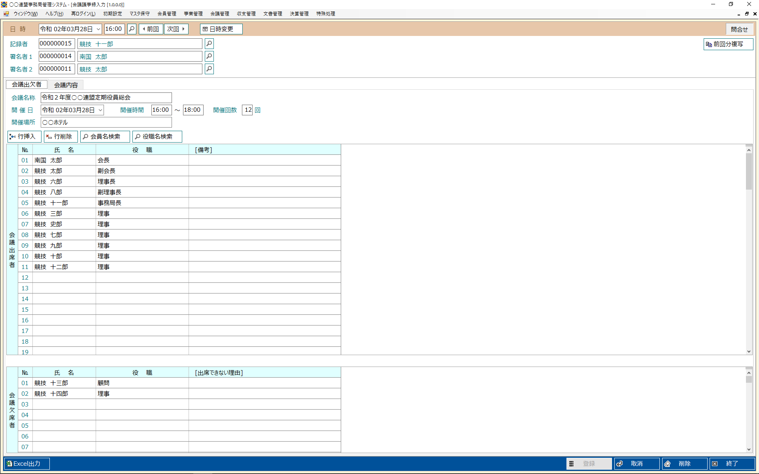Open the 会員名検索 member search

click(105, 137)
